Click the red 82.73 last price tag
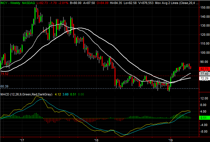The image size is (210, 142). point(204,69)
